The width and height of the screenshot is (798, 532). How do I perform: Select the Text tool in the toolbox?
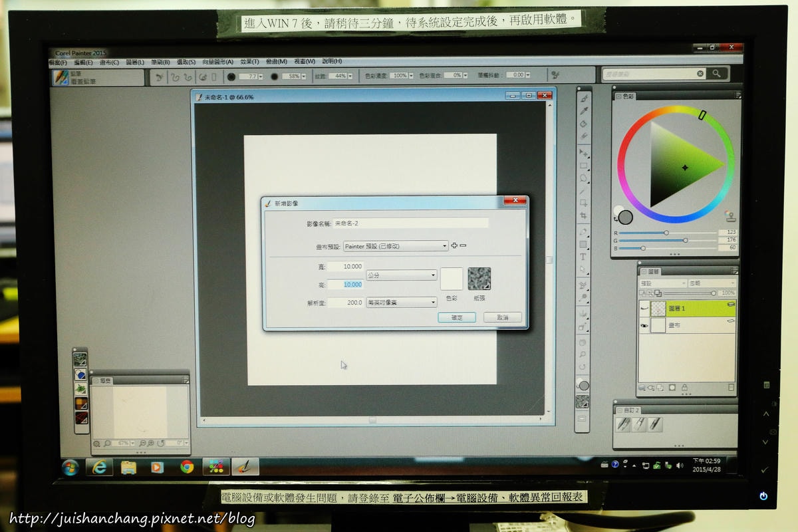click(x=583, y=257)
